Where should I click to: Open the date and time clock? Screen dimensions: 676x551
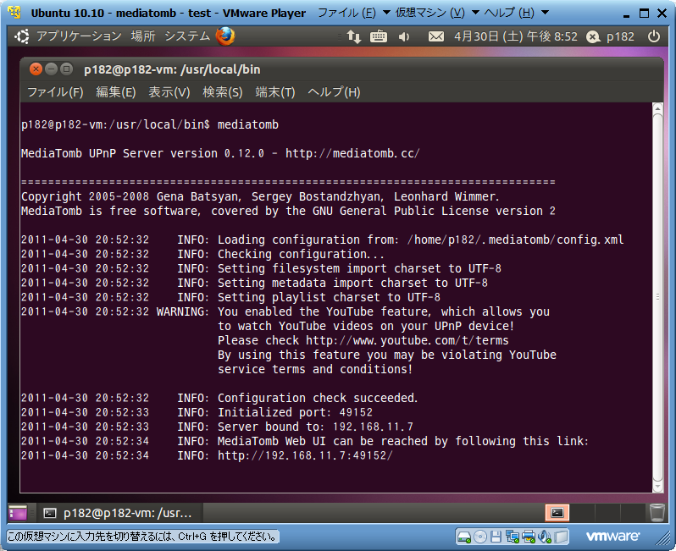515,36
